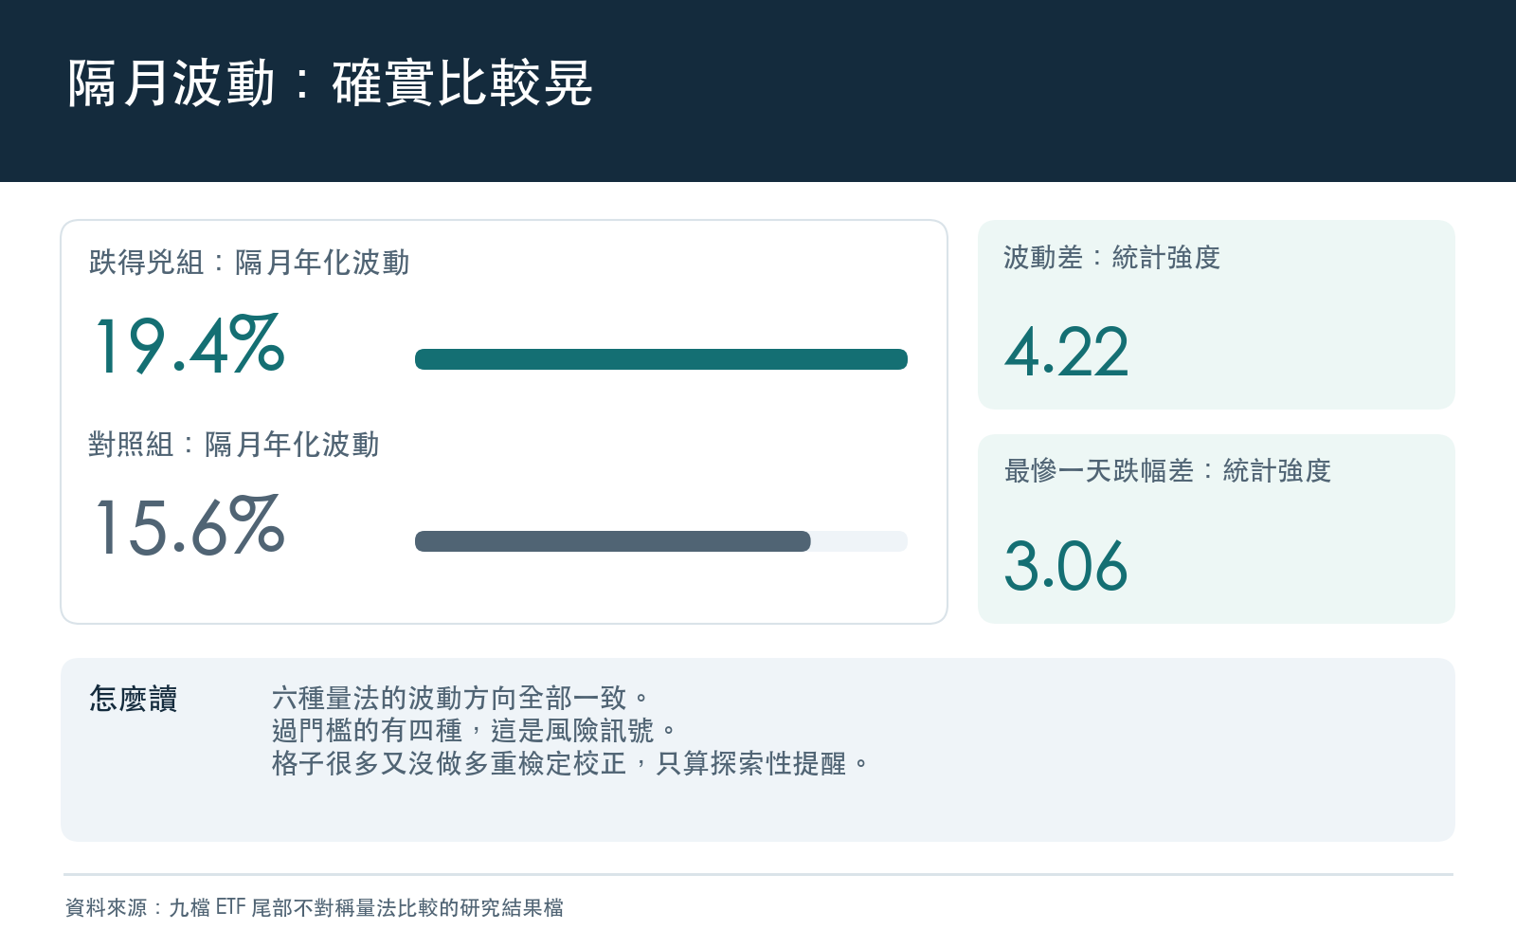Viewport: 1516px width, 948px height.
Task: Click the teal 19.4% progress bar
Action: tap(661, 359)
